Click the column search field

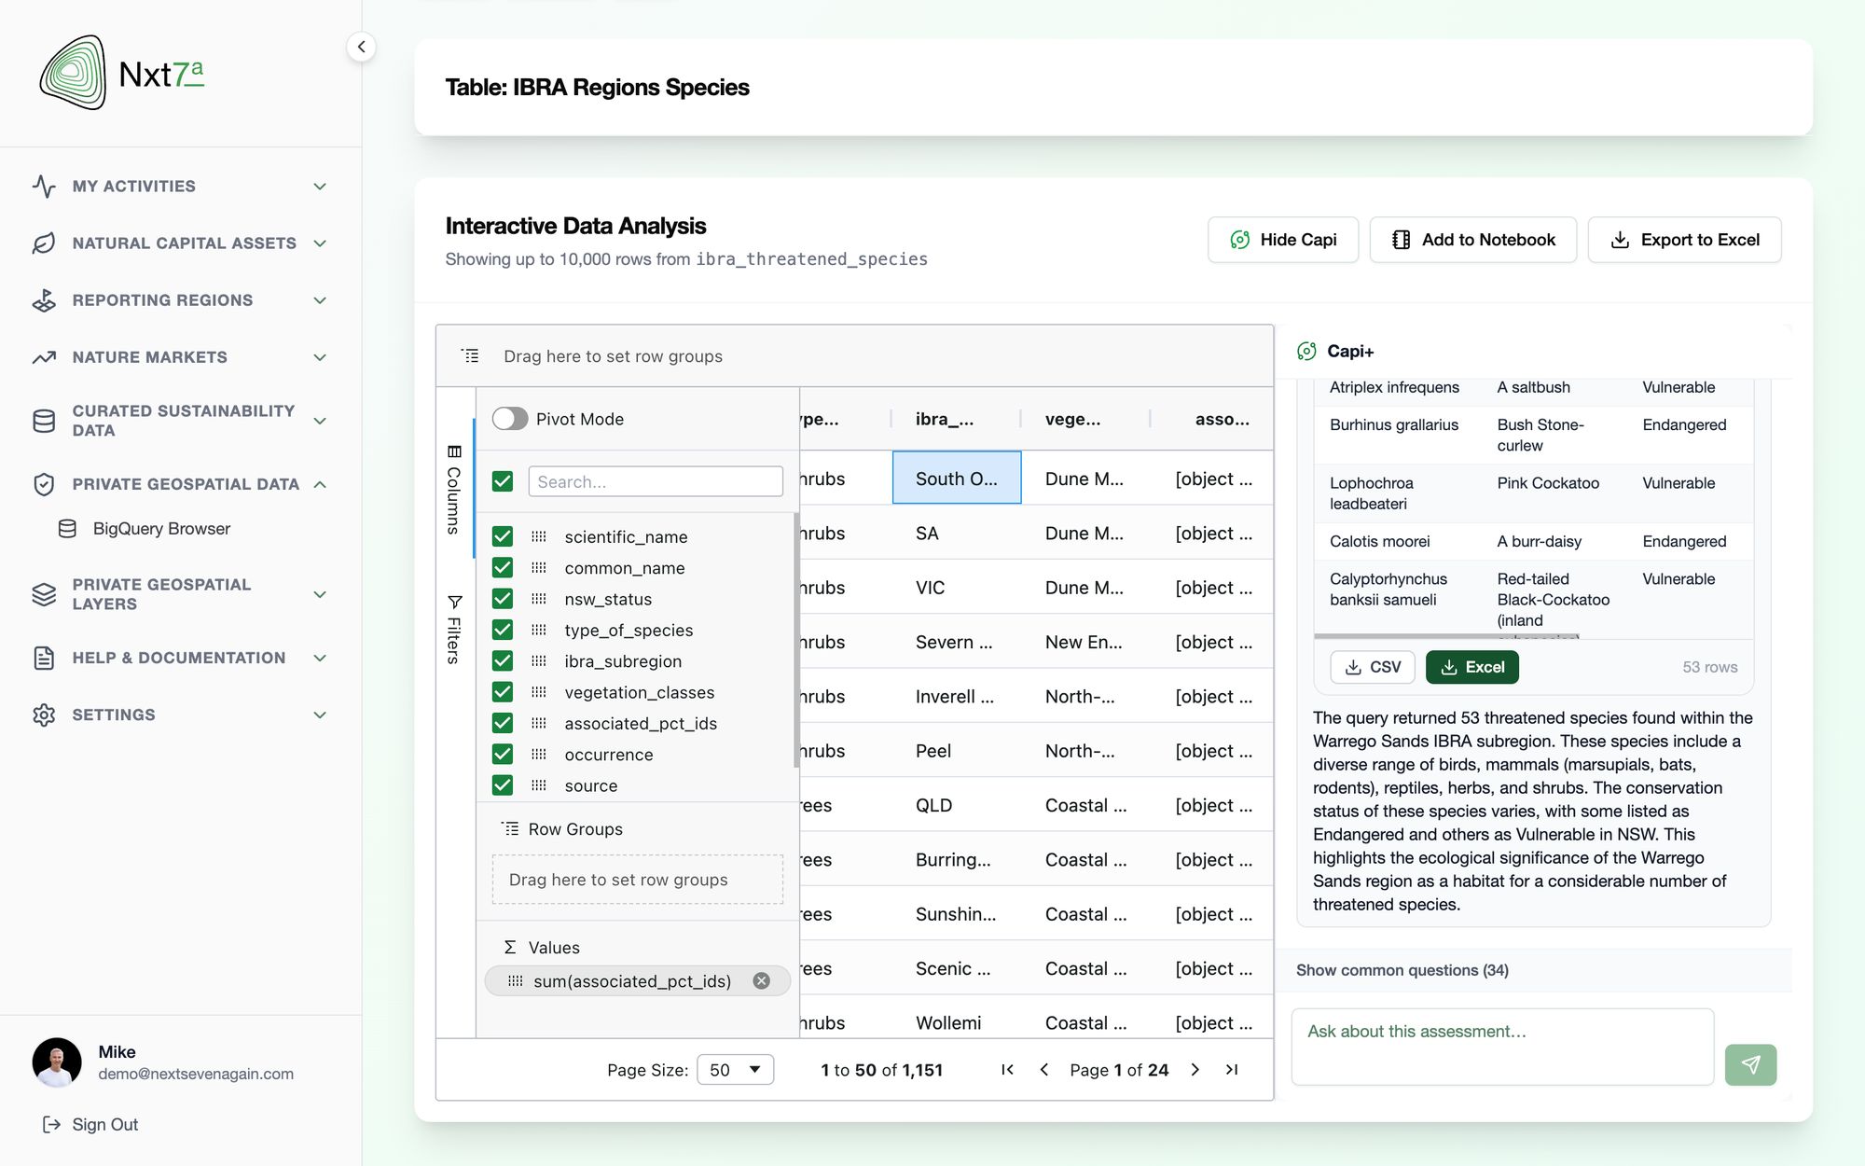[656, 481]
